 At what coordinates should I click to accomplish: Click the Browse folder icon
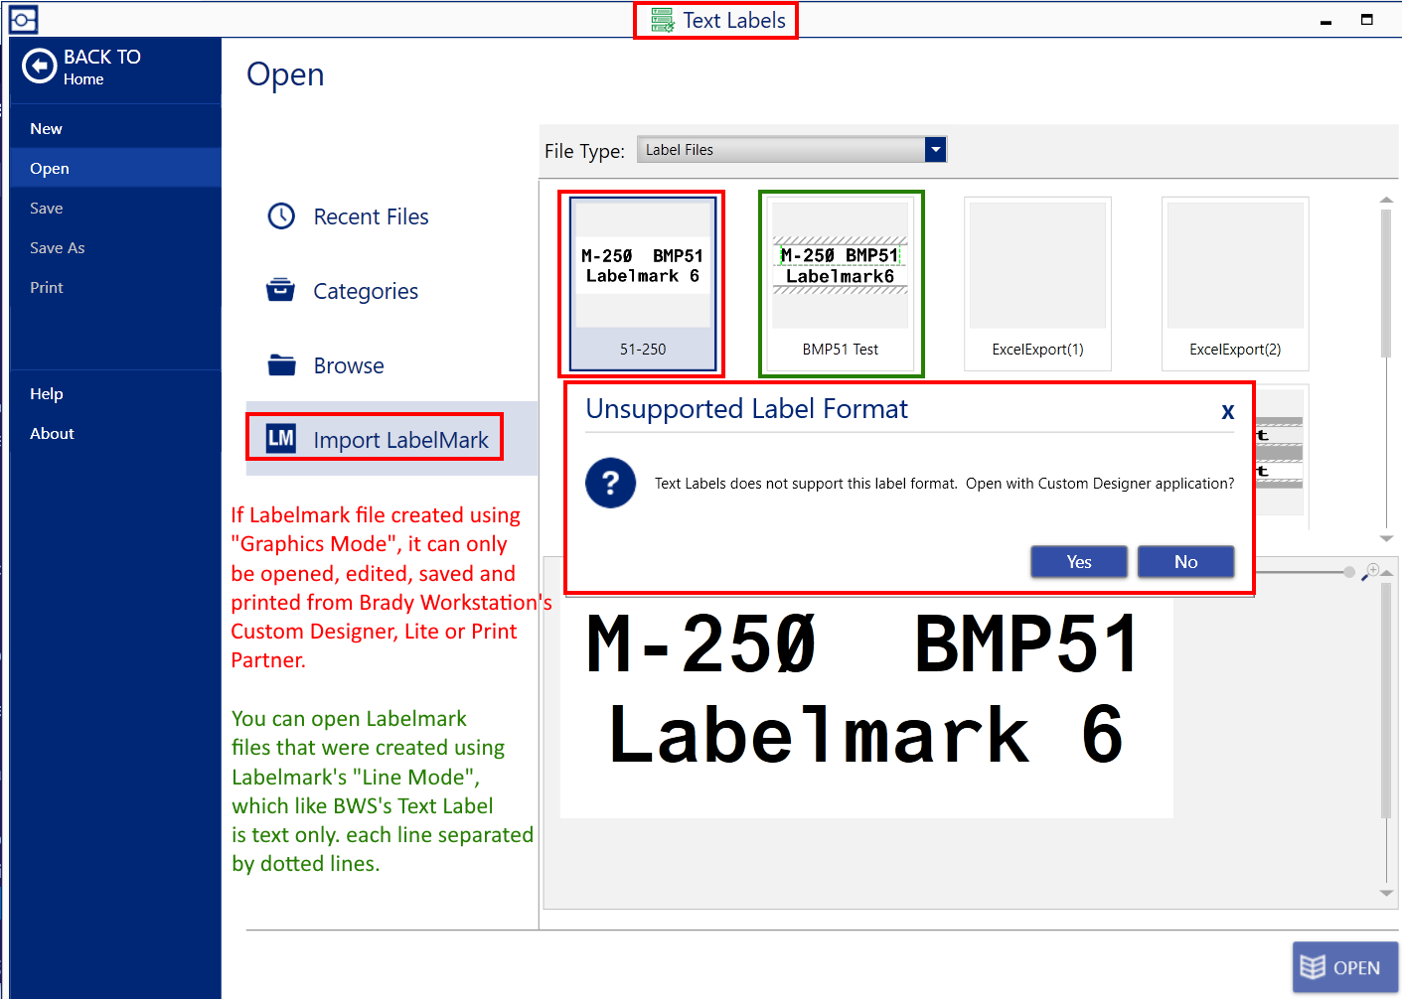pyautogui.click(x=281, y=365)
